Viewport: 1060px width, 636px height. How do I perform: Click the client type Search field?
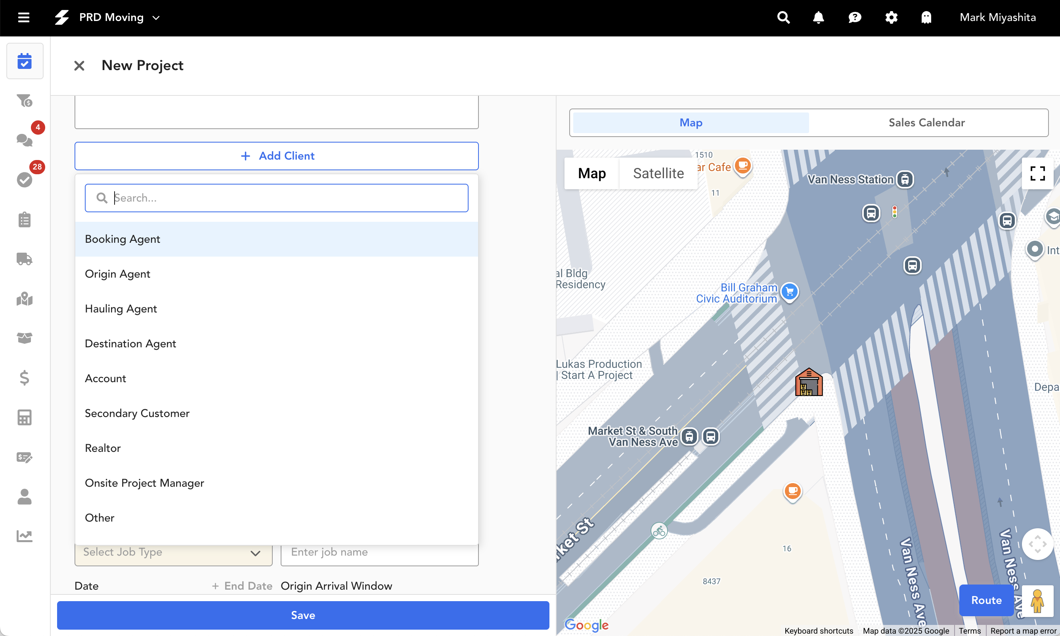(x=276, y=198)
